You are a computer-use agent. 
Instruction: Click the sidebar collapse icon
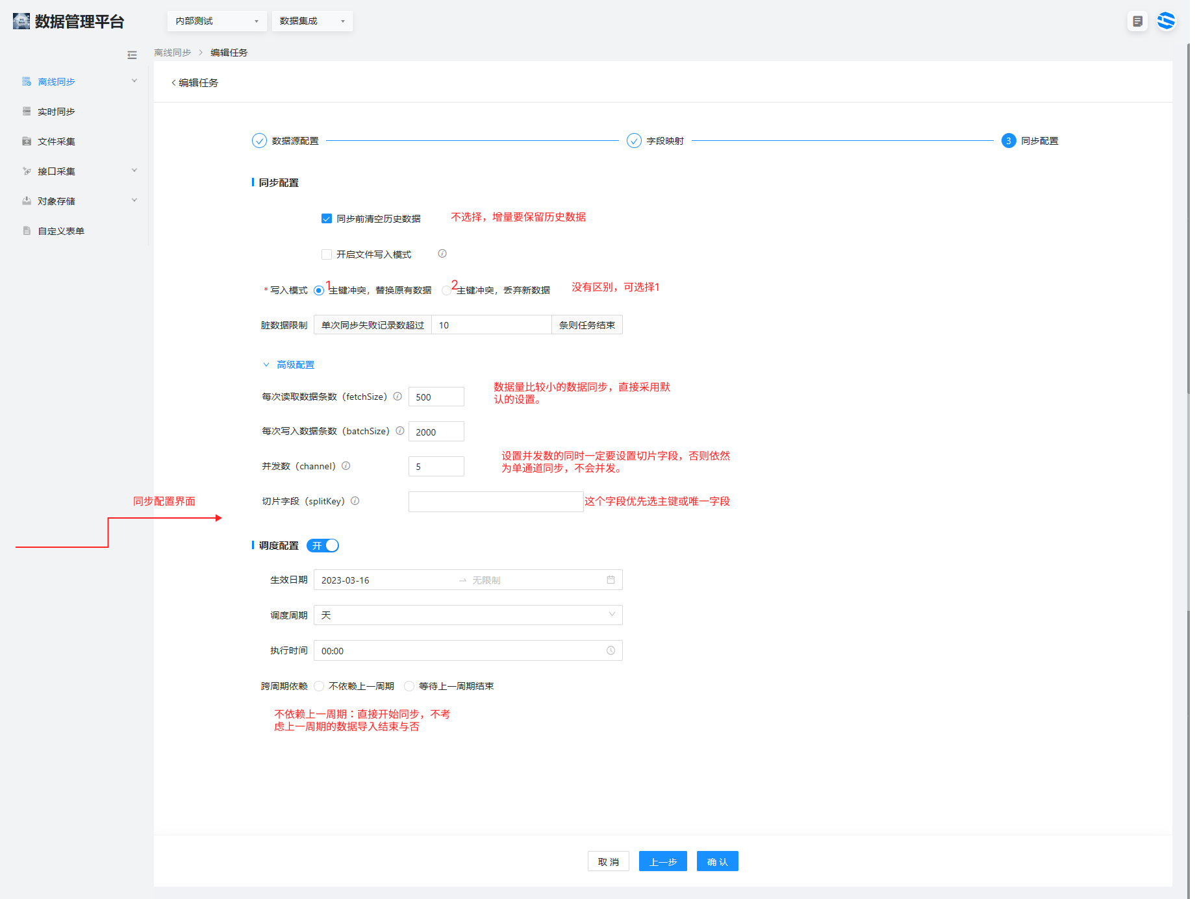click(132, 55)
